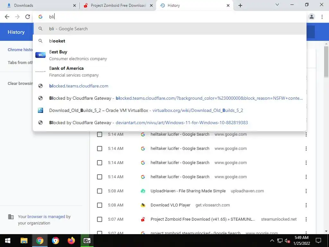Open the Download_Old_Builds_5_2 VirtualBox suggestion
Image resolution: width=329 pixels, height=247 pixels.
pyautogui.click(x=170, y=111)
